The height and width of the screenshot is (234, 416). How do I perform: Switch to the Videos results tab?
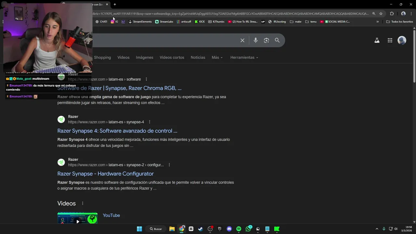[x=123, y=58]
